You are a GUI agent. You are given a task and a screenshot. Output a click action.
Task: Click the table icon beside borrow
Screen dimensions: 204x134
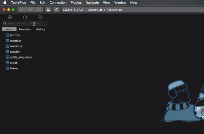(x=7, y=35)
